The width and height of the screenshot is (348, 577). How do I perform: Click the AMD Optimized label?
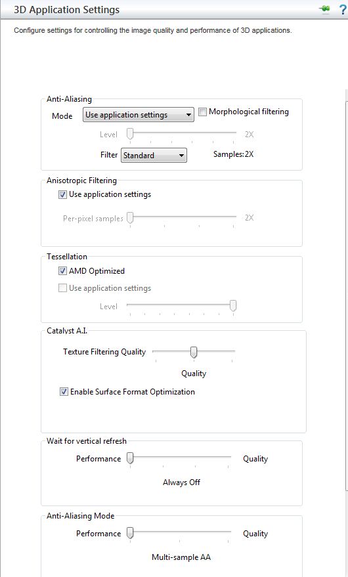pyautogui.click(x=97, y=271)
